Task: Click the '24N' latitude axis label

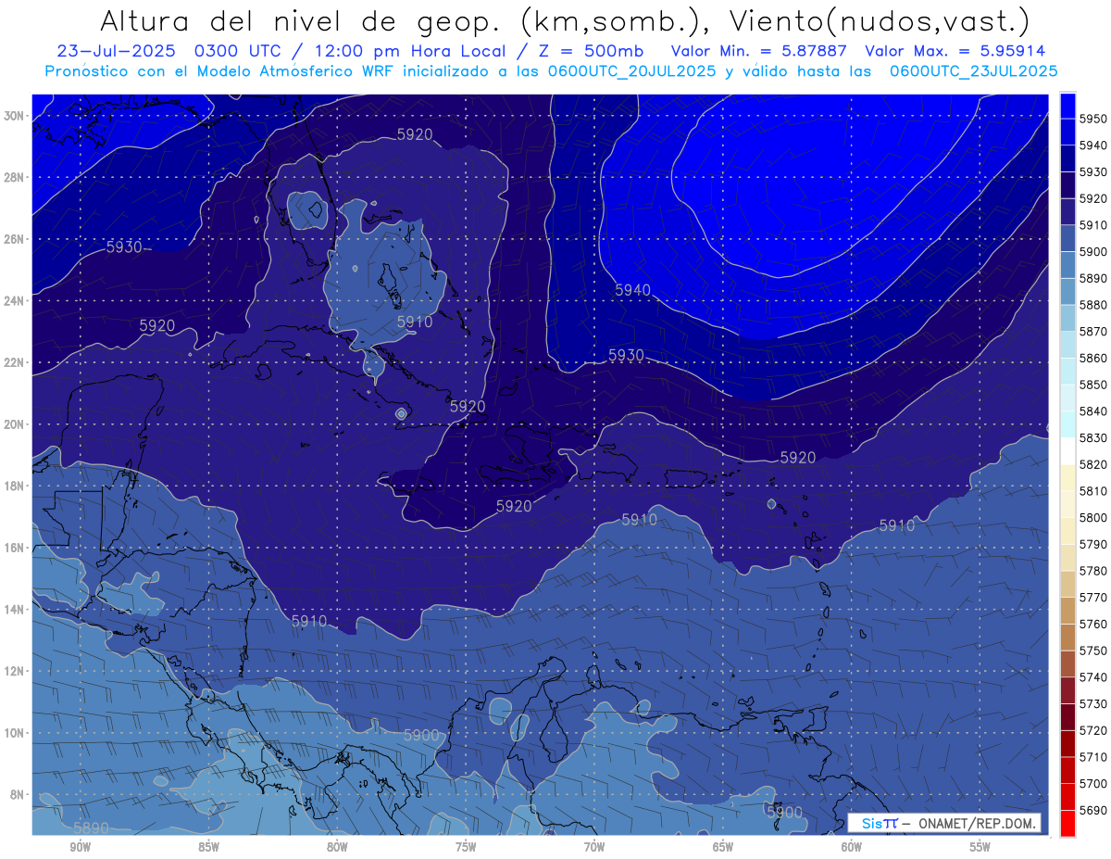Action: click(16, 301)
